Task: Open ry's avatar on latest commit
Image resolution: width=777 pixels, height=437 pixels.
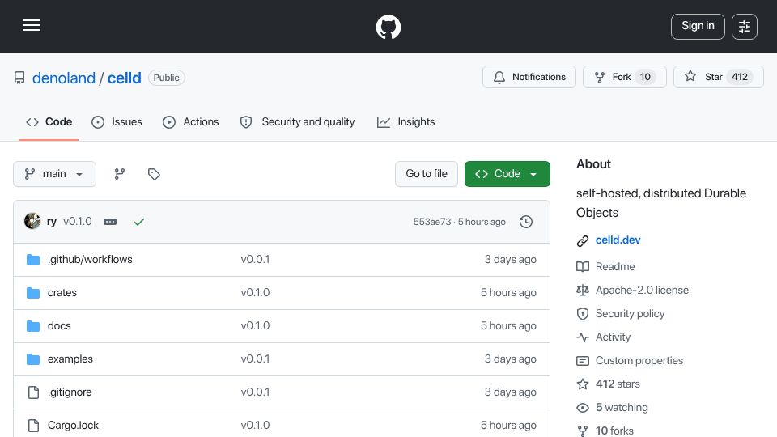Action: tap(32, 221)
